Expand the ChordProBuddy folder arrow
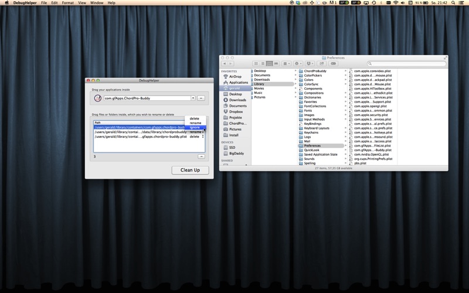 pos(345,71)
